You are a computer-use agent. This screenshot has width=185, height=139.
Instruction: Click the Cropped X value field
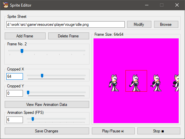point(15,76)
